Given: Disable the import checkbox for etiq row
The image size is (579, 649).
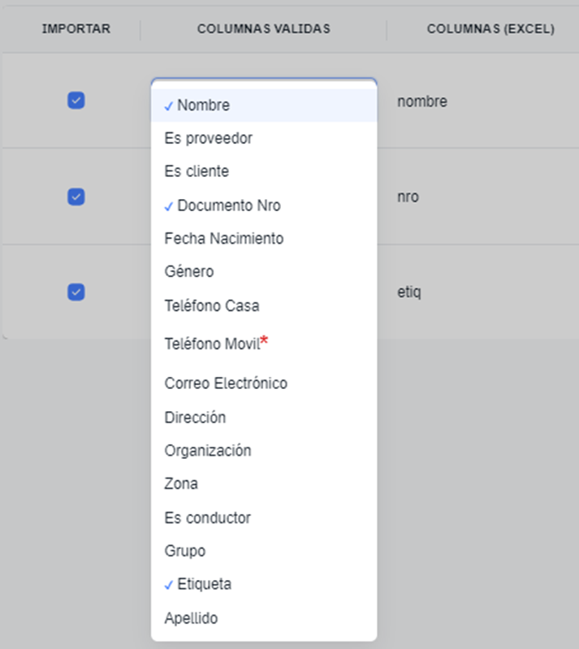Looking at the screenshot, I should [76, 292].
